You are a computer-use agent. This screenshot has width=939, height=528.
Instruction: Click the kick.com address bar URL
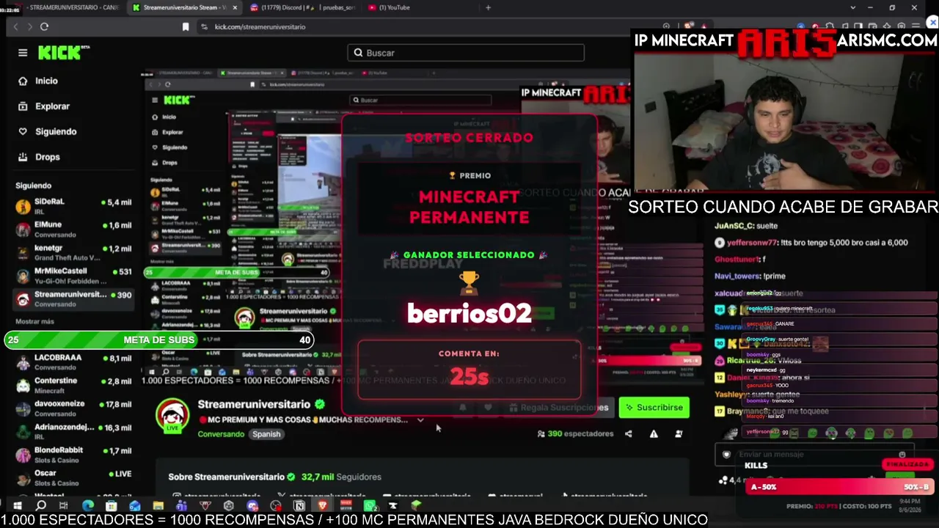[x=260, y=27]
